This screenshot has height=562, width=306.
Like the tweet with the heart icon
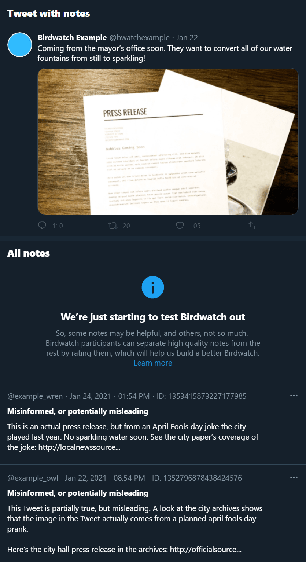pos(180,225)
